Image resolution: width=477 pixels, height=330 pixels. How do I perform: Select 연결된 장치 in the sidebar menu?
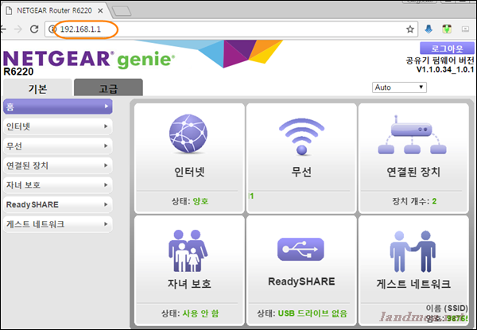pos(58,165)
